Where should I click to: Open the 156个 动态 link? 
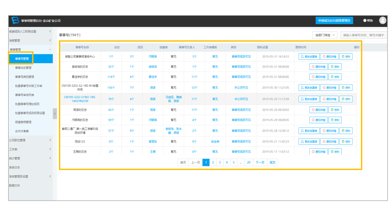[112, 87]
